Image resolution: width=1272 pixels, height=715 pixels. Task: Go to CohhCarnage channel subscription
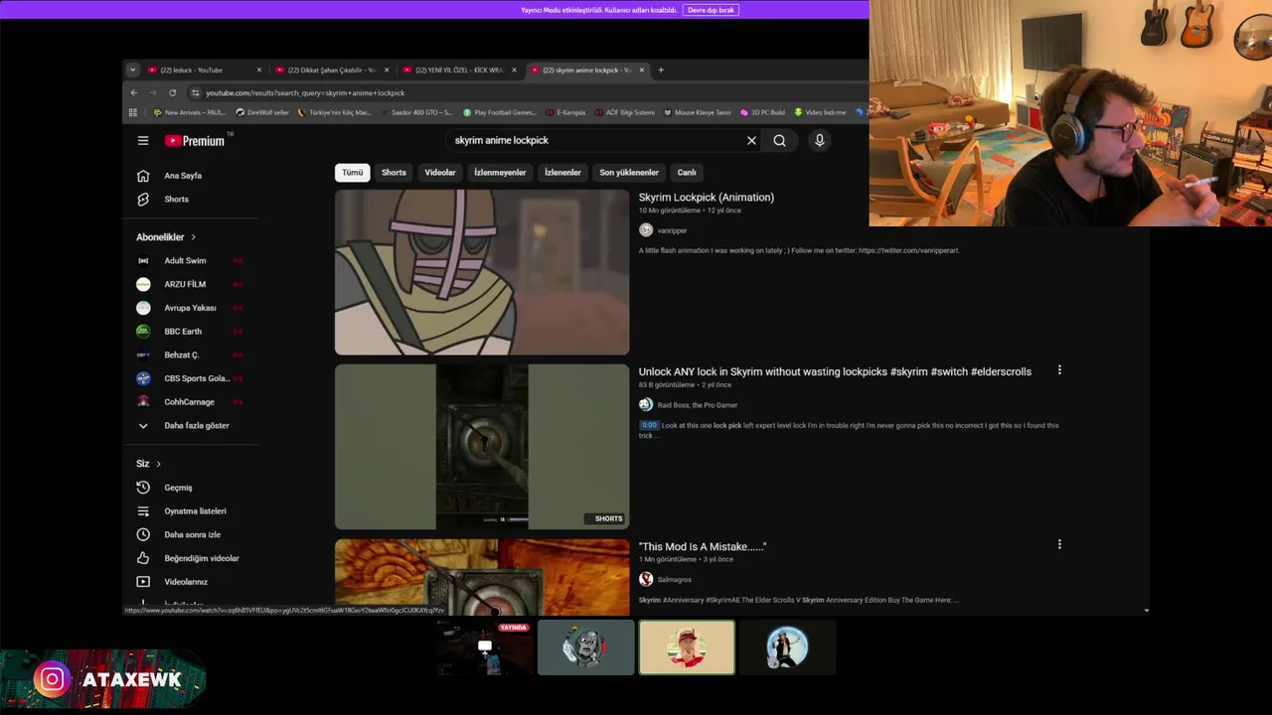tap(190, 402)
